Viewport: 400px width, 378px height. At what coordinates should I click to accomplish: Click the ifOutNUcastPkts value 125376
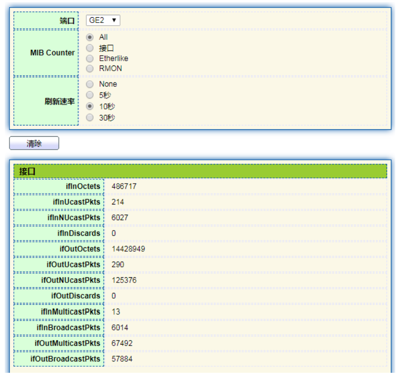(x=124, y=280)
